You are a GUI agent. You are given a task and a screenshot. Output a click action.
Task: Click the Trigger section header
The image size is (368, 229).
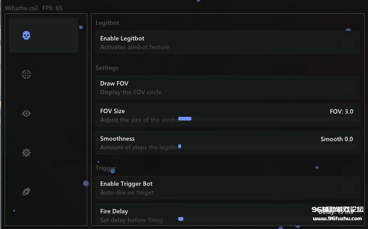click(x=106, y=168)
